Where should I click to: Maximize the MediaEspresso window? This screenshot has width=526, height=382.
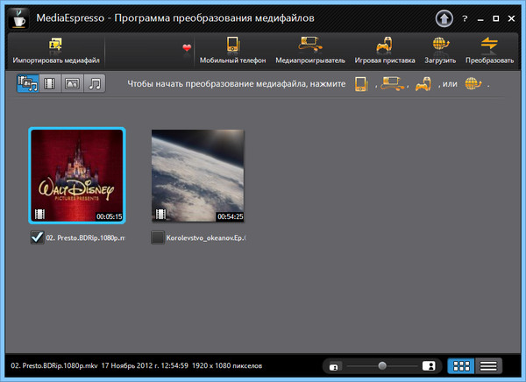(x=496, y=18)
